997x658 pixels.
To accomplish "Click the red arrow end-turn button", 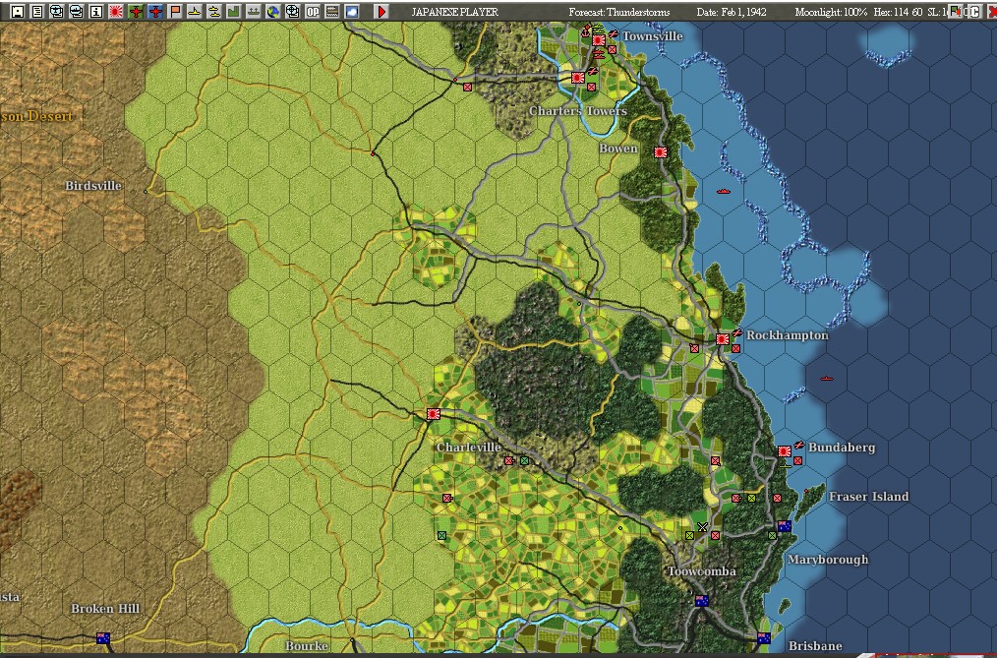I will tap(381, 12).
